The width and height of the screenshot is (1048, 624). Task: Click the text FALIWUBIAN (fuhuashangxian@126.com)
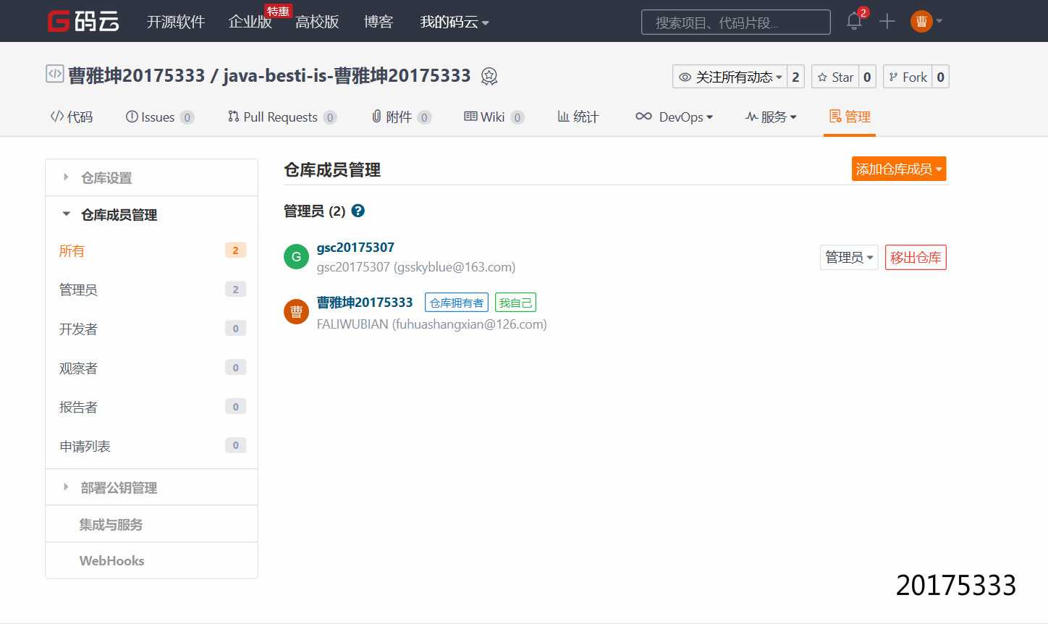[x=432, y=324]
